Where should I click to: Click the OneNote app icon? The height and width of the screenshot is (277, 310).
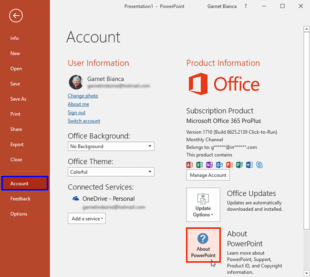[x=209, y=165]
